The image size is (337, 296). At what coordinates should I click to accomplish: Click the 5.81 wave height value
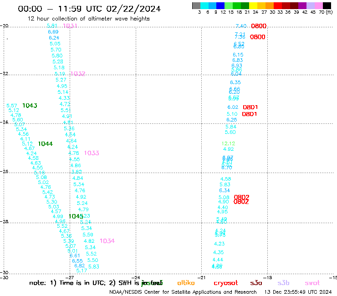tap(52, 26)
